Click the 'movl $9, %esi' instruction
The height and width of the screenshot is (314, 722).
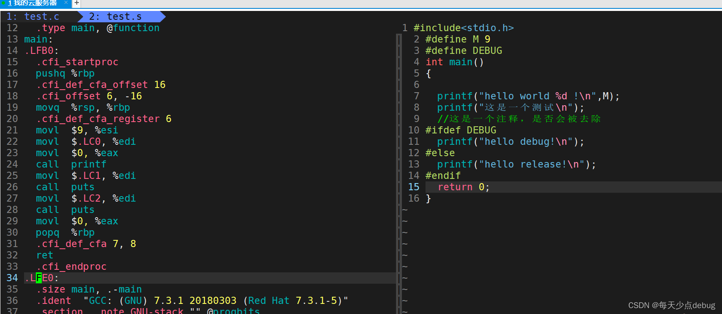pos(77,130)
